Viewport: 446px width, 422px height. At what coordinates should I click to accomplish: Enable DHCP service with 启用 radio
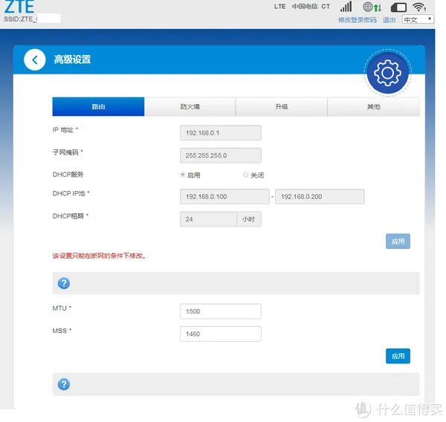coord(183,175)
